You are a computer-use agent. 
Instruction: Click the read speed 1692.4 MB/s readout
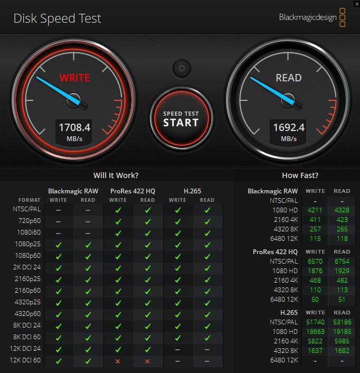pyautogui.click(x=288, y=132)
